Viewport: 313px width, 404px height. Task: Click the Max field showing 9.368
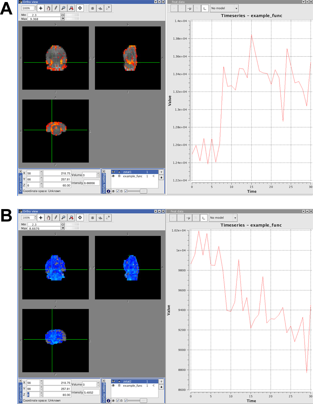(44, 19)
